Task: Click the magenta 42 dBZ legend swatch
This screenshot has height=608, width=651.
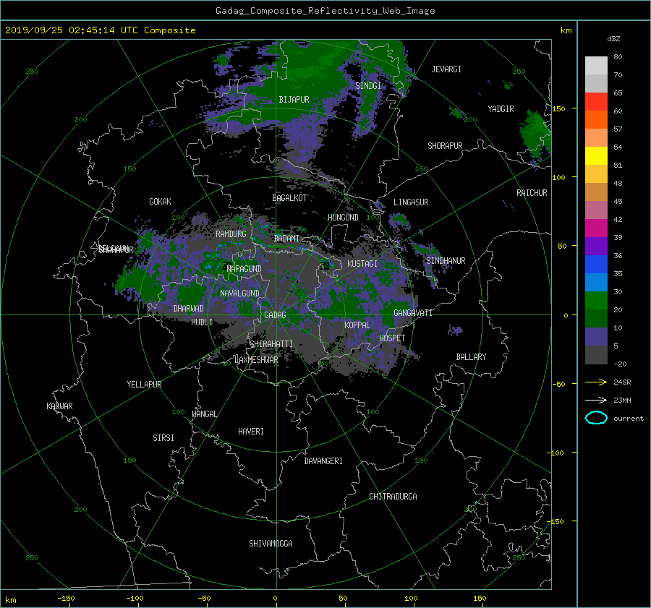Action: click(x=596, y=228)
